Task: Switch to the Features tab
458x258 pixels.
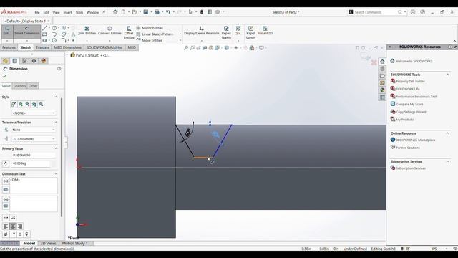Action: [x=9, y=47]
